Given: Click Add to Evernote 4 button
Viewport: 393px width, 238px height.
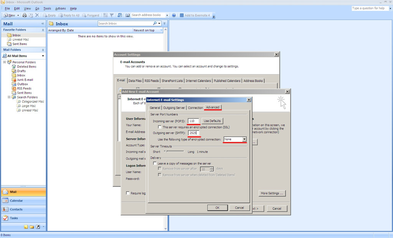Looking at the screenshot, I should [195, 15].
